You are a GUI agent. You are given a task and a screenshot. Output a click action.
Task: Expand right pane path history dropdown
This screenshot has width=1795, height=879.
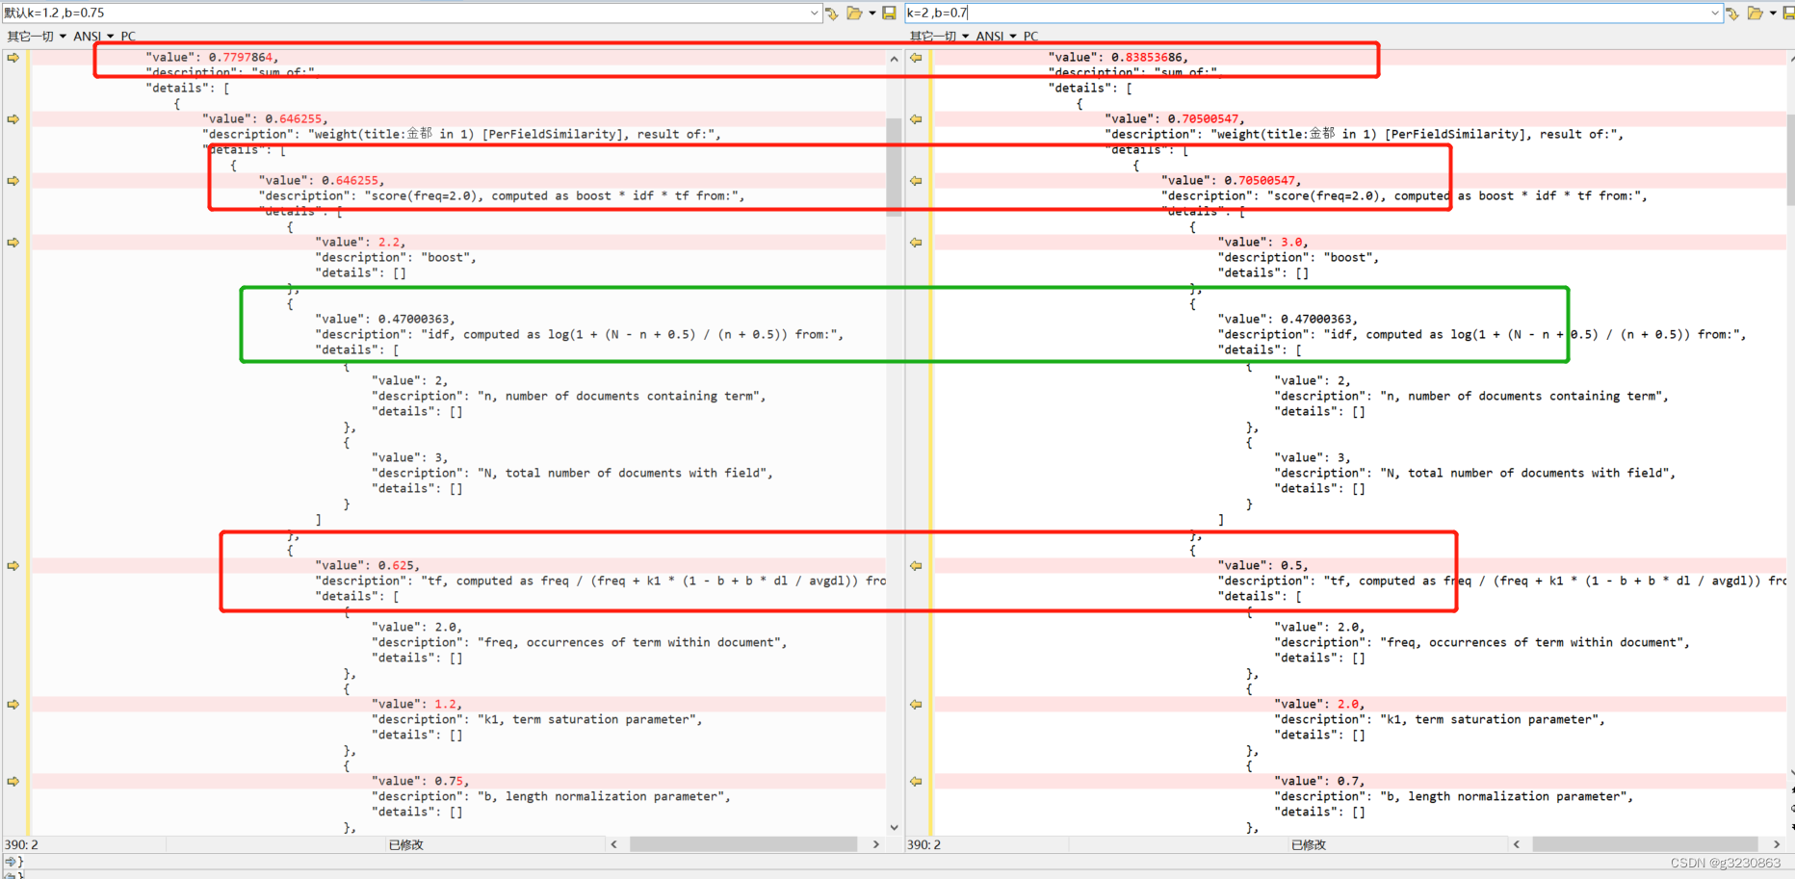click(1715, 13)
